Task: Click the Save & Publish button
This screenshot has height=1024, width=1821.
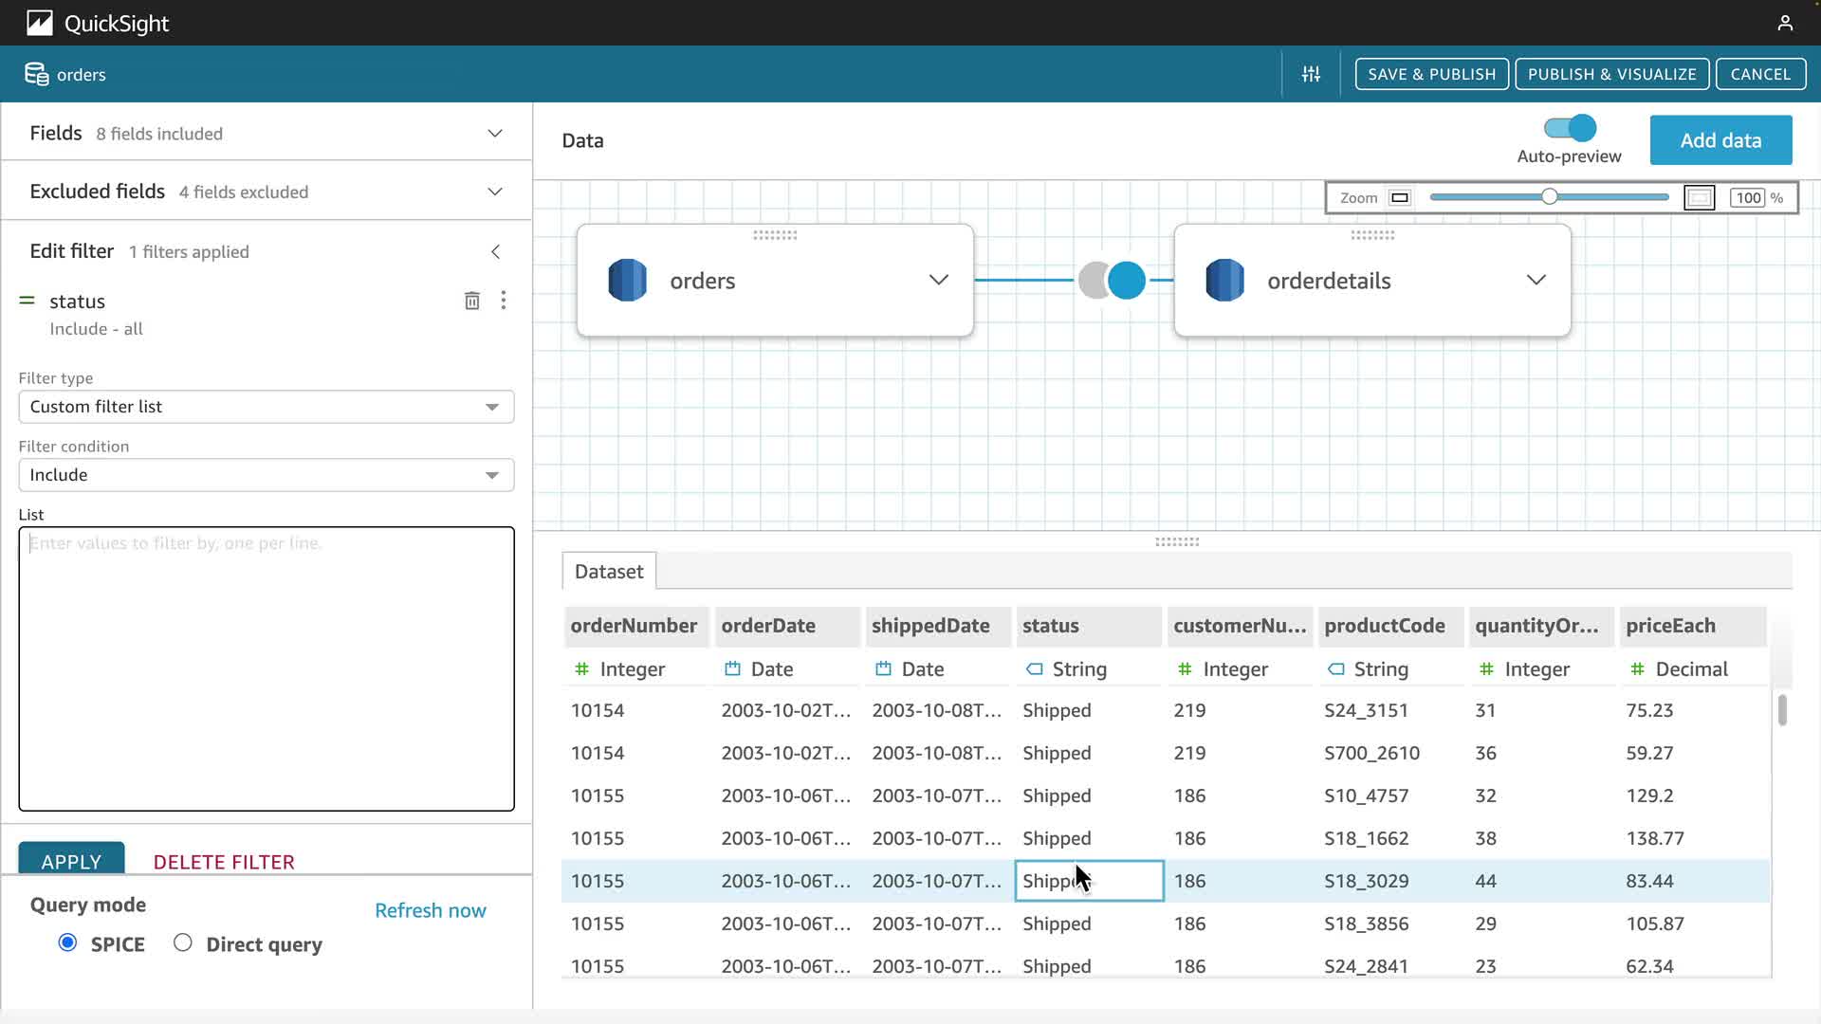Action: tap(1431, 74)
